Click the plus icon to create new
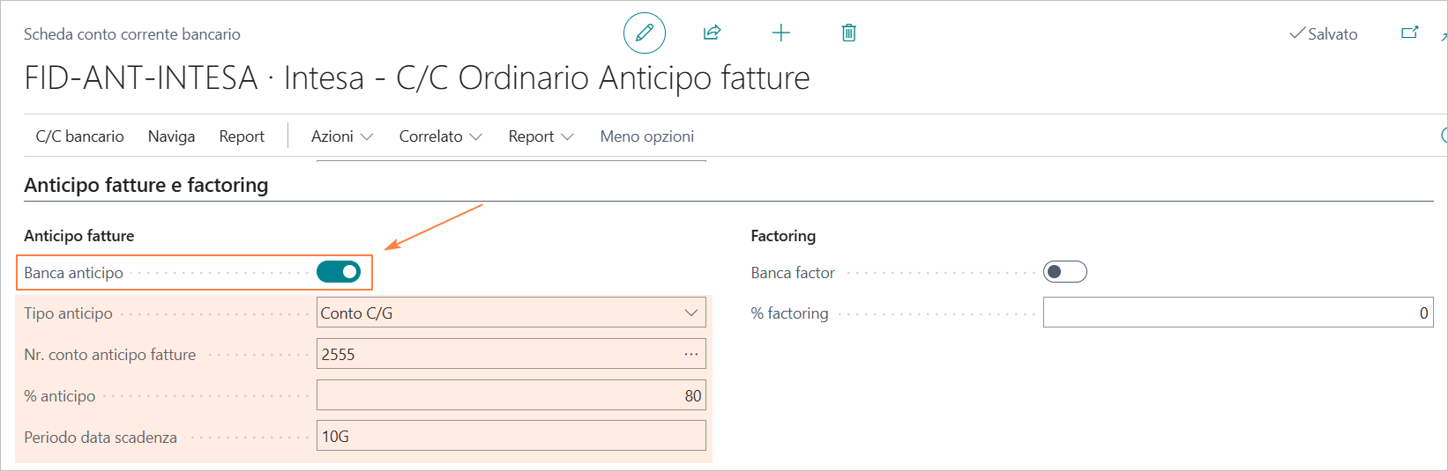This screenshot has height=471, width=1448. click(x=780, y=33)
